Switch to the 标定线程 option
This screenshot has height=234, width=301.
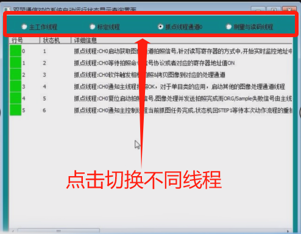105,27
